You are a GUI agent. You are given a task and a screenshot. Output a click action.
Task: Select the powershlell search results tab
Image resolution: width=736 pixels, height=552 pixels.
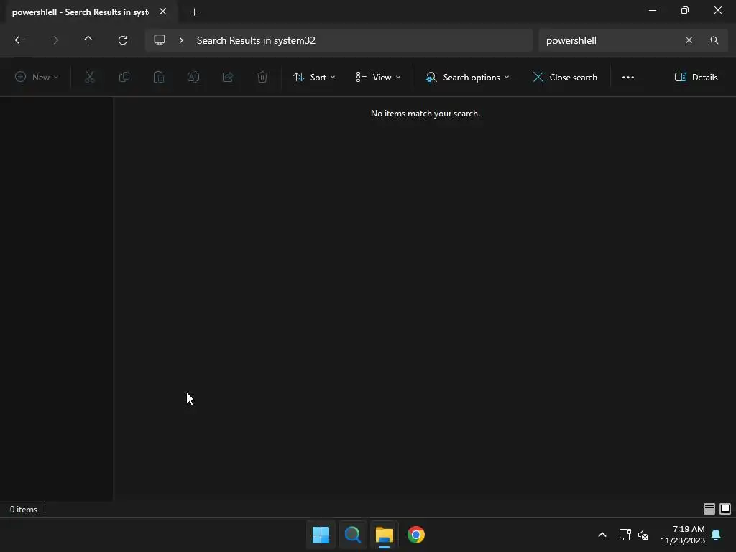[80, 12]
